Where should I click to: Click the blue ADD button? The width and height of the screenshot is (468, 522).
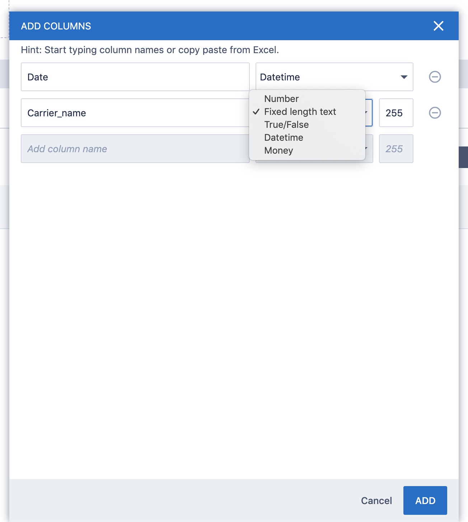425,500
